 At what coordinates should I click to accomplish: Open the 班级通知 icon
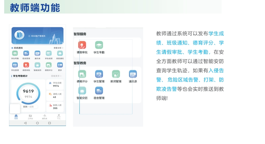[x=60, y=53]
